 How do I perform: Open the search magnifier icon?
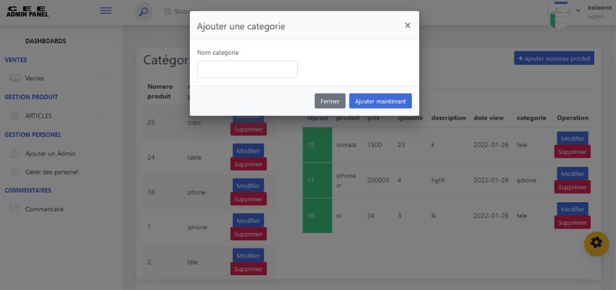[x=143, y=11]
